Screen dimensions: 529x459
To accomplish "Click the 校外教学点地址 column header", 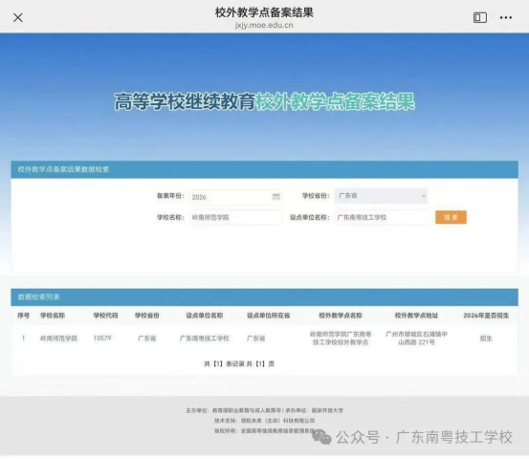I will (x=416, y=316).
